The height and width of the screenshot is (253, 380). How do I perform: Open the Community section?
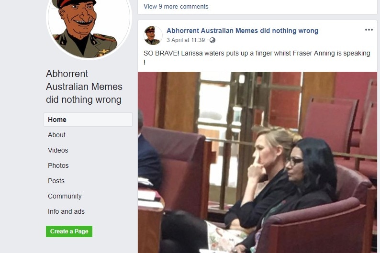[x=65, y=196]
